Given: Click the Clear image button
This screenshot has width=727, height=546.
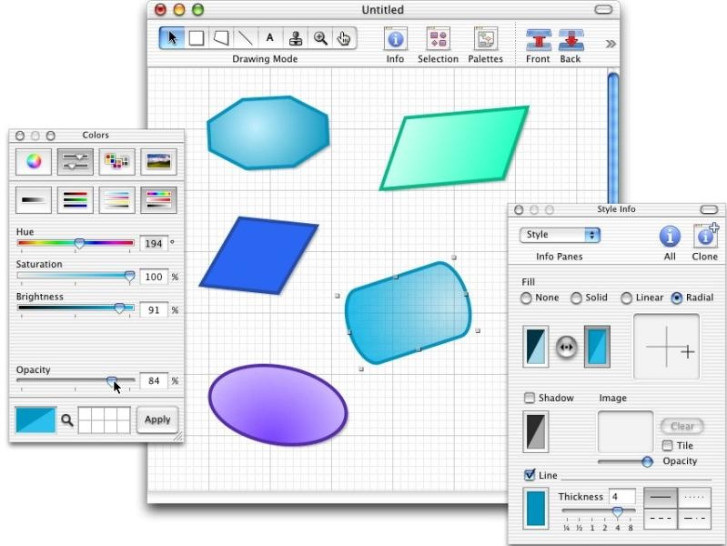Looking at the screenshot, I should 682,426.
